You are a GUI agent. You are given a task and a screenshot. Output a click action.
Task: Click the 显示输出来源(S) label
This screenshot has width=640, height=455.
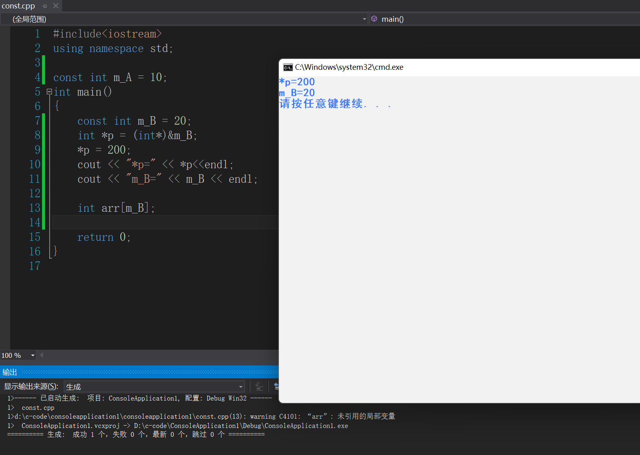coord(31,386)
